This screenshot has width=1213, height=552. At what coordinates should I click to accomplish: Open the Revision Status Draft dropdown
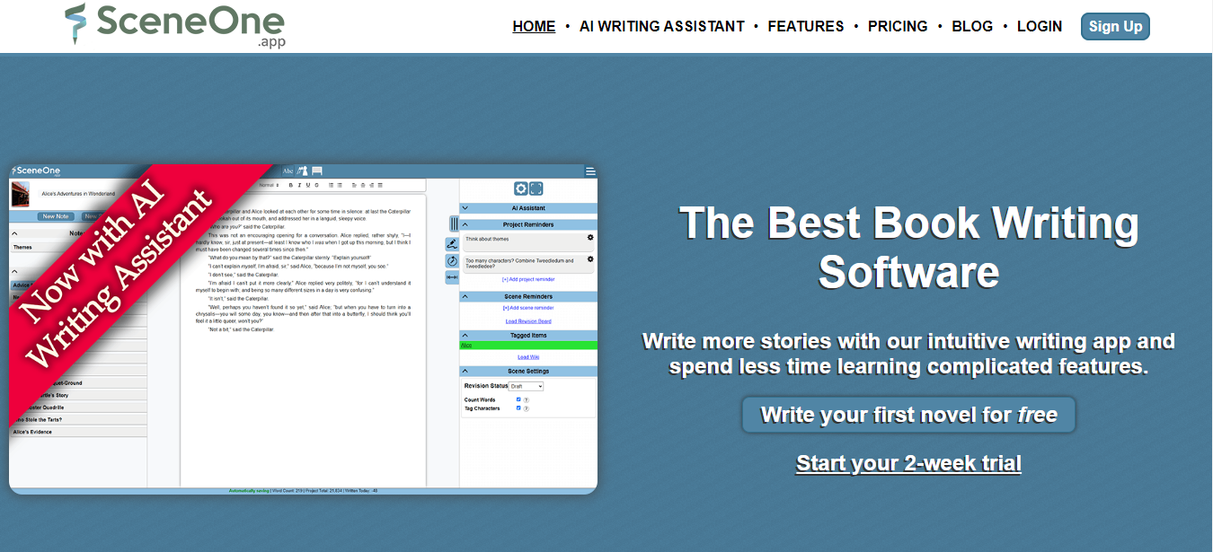(526, 386)
